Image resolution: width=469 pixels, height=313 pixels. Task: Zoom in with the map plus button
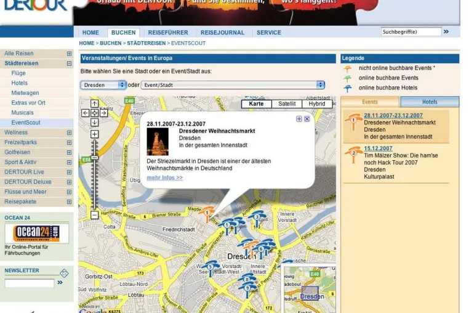coord(94,134)
